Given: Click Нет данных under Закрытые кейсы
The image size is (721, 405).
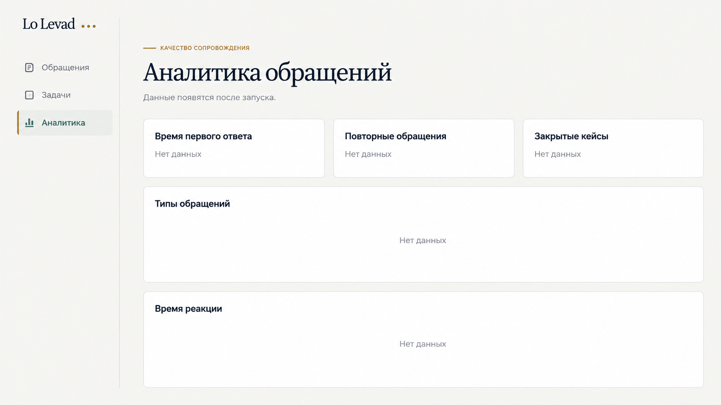Looking at the screenshot, I should [558, 154].
